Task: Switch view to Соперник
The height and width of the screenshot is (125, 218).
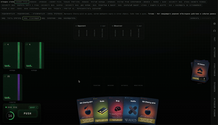Action: 49,18
